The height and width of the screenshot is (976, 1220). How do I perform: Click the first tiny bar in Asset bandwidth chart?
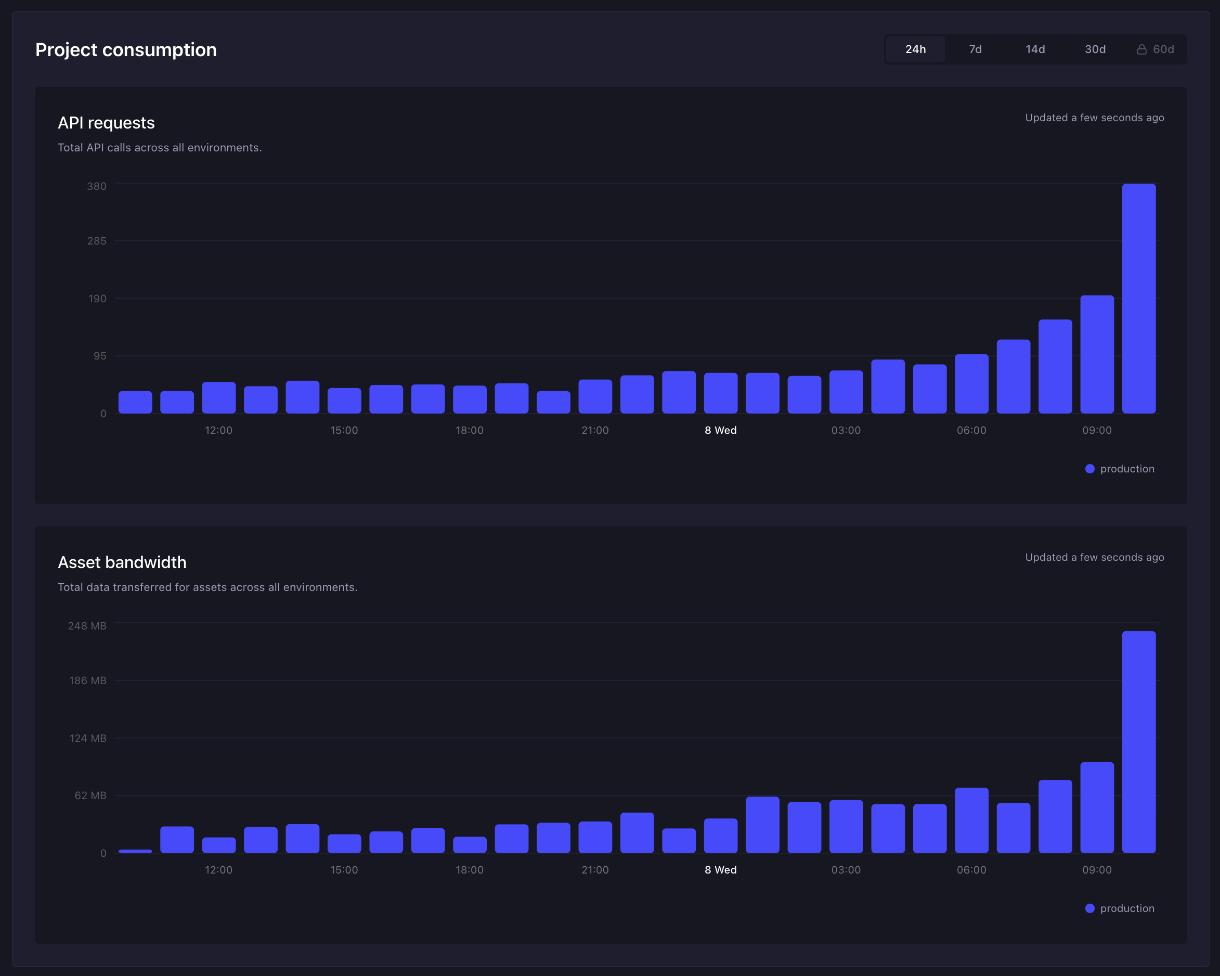pos(135,851)
